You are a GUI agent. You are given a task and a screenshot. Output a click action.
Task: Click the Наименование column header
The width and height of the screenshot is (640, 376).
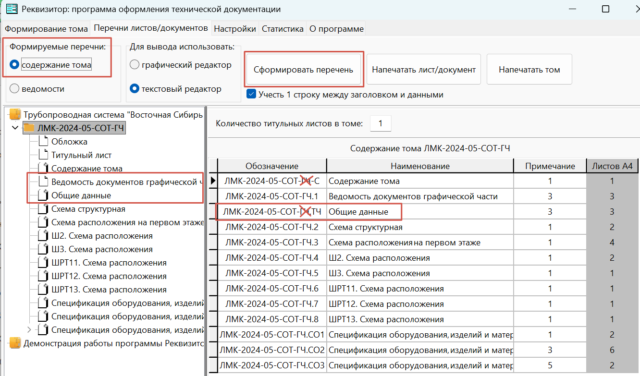[420, 166]
